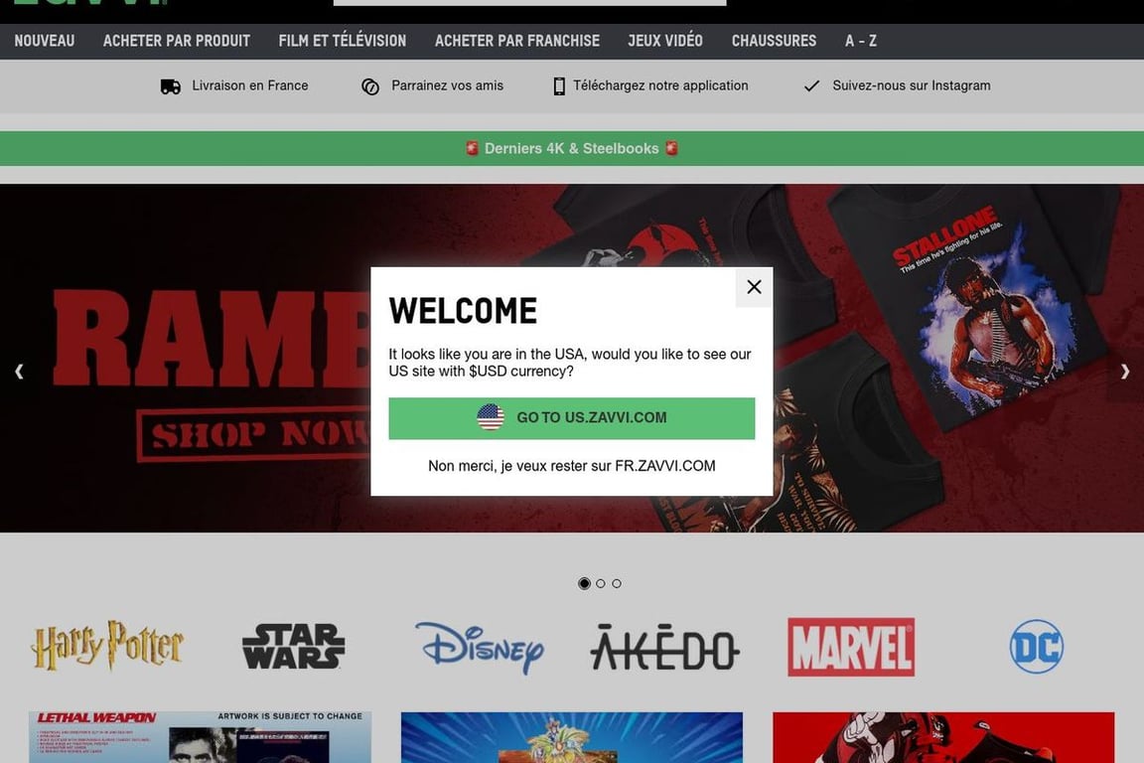Click the mobile phone app icon
Image resolution: width=1144 pixels, height=763 pixels.
click(559, 86)
